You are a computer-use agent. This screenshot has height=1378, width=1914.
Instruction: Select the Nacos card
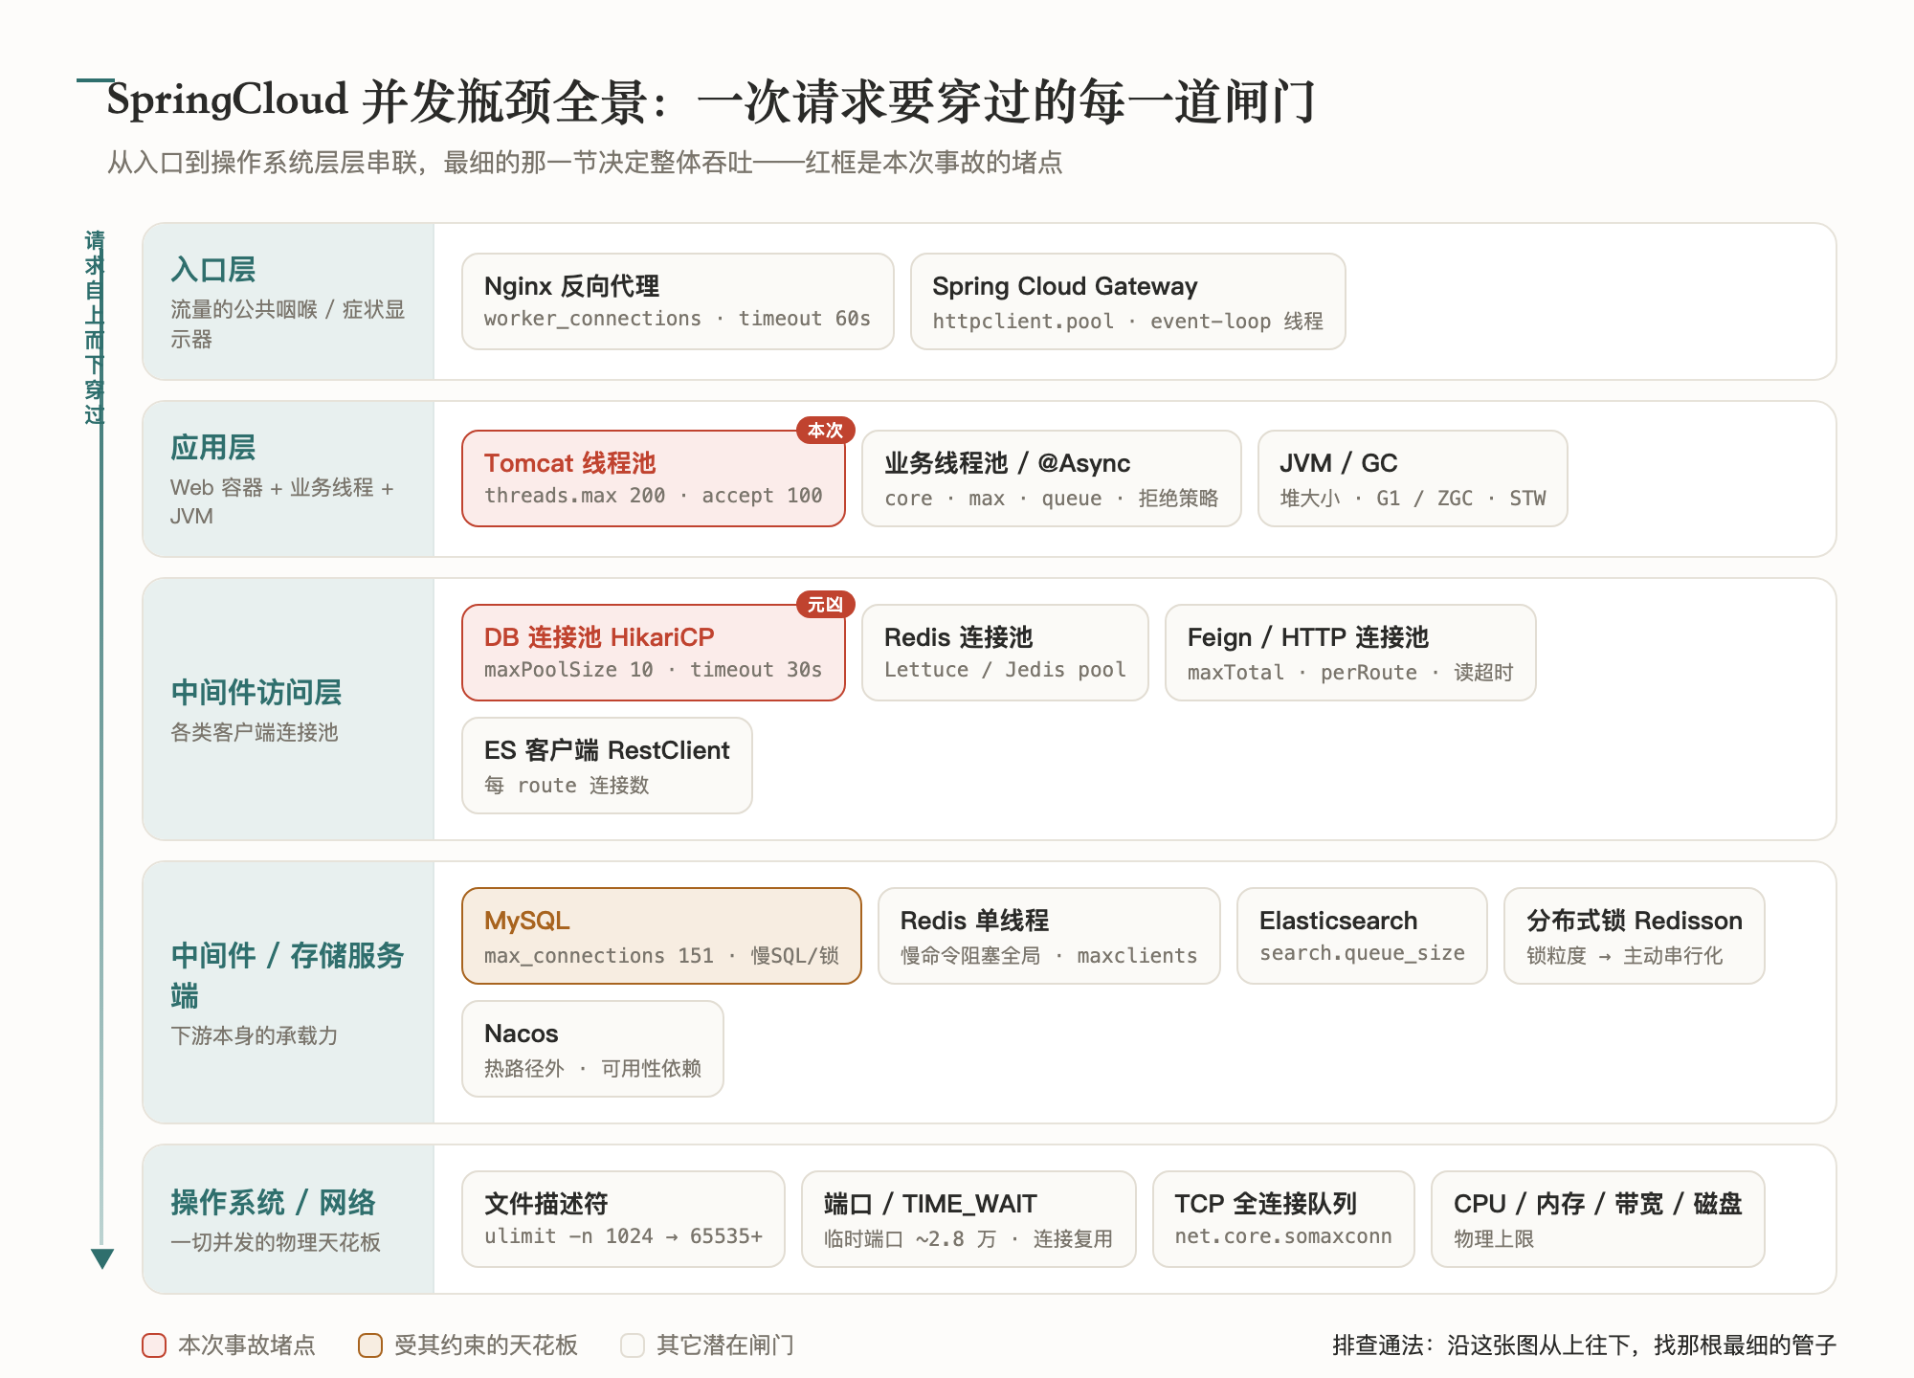pyautogui.click(x=592, y=1049)
